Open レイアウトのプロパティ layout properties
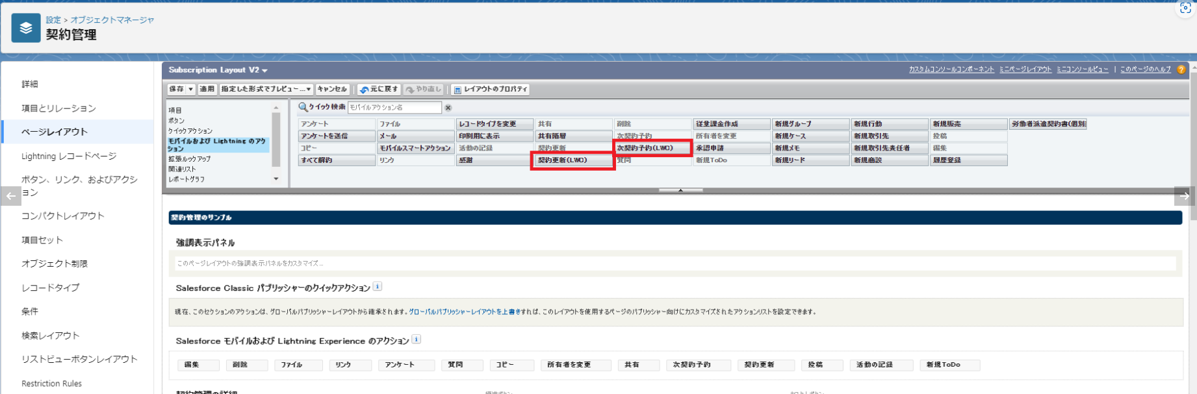 [x=491, y=90]
